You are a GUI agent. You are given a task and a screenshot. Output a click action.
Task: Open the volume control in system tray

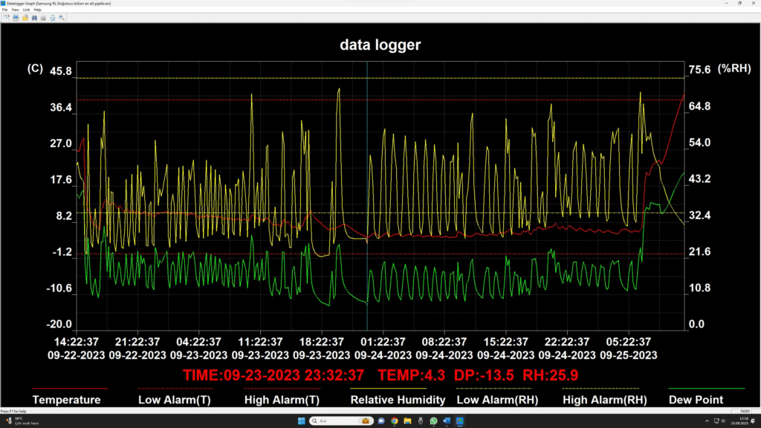pos(723,421)
